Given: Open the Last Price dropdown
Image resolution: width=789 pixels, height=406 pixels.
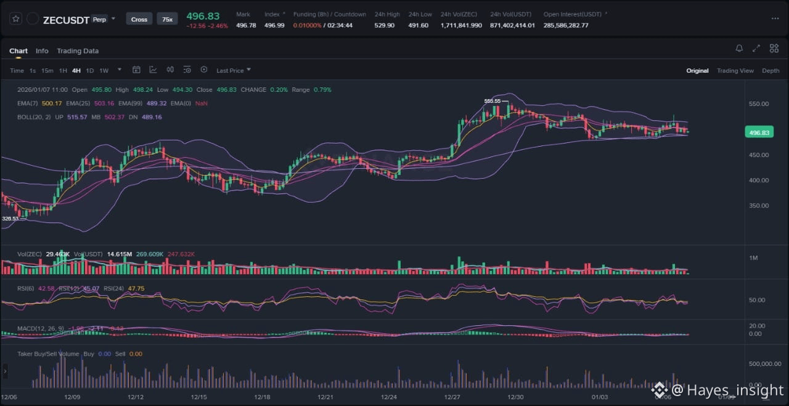Looking at the screenshot, I should pyautogui.click(x=233, y=71).
